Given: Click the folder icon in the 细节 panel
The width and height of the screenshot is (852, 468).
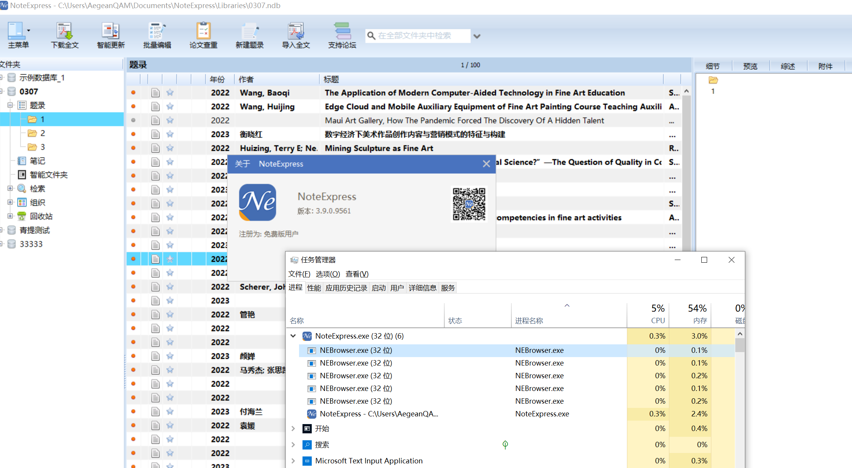Looking at the screenshot, I should (713, 80).
